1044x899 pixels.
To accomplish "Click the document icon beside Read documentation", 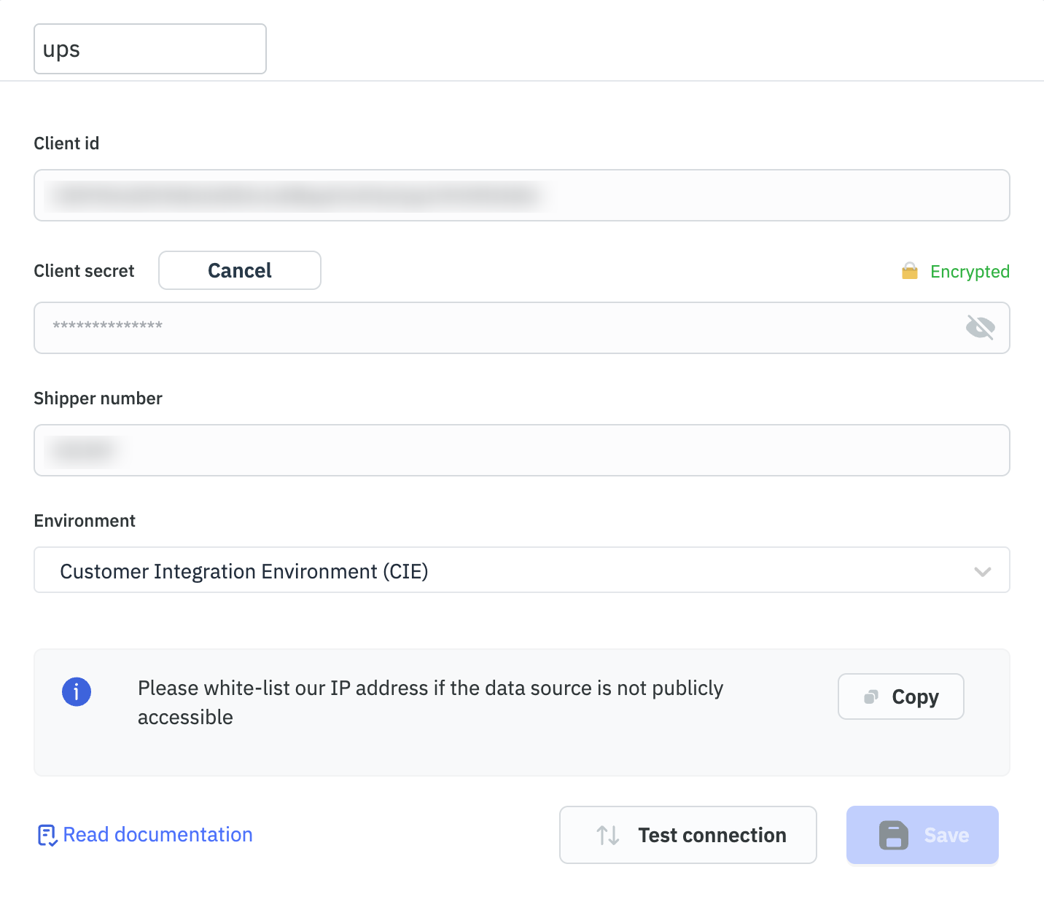I will (x=47, y=835).
